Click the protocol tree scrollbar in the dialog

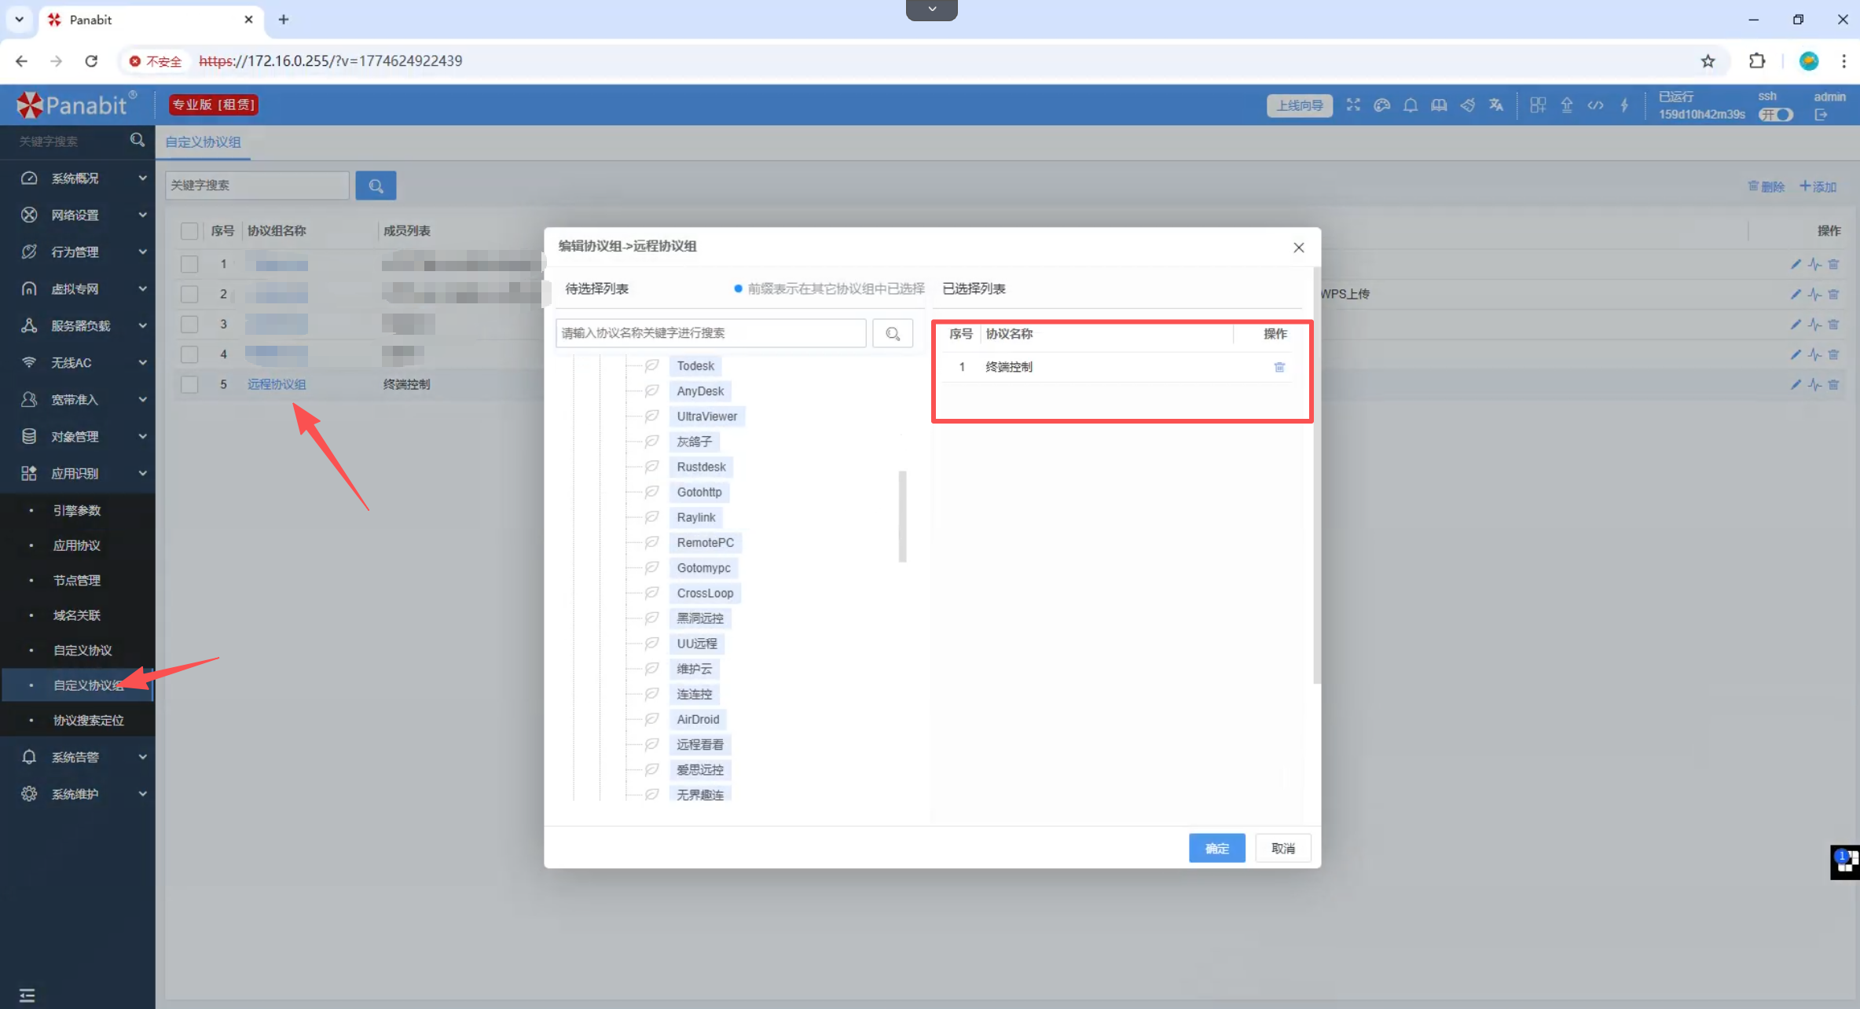(x=902, y=516)
